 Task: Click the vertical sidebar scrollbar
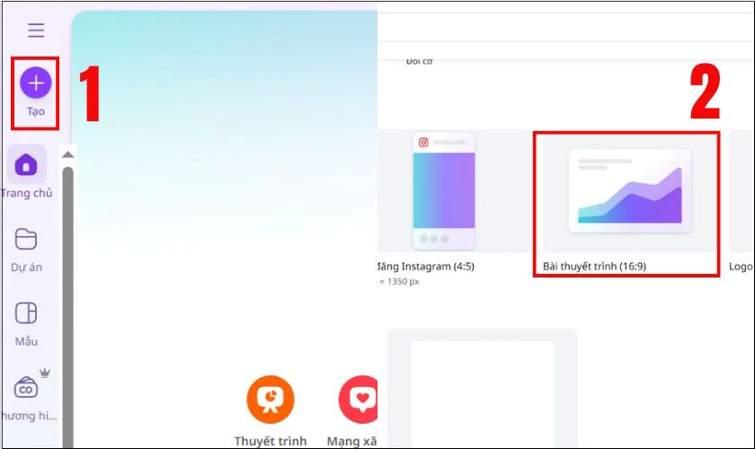68,307
